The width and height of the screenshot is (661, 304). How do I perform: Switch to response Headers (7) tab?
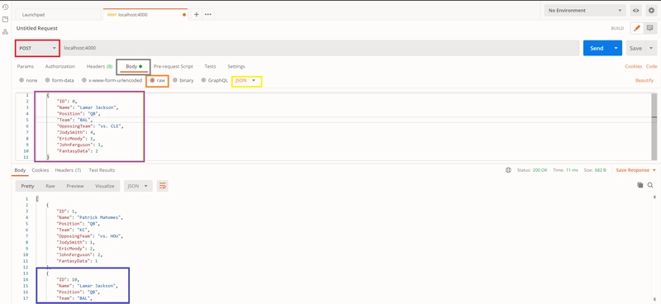pyautogui.click(x=68, y=170)
